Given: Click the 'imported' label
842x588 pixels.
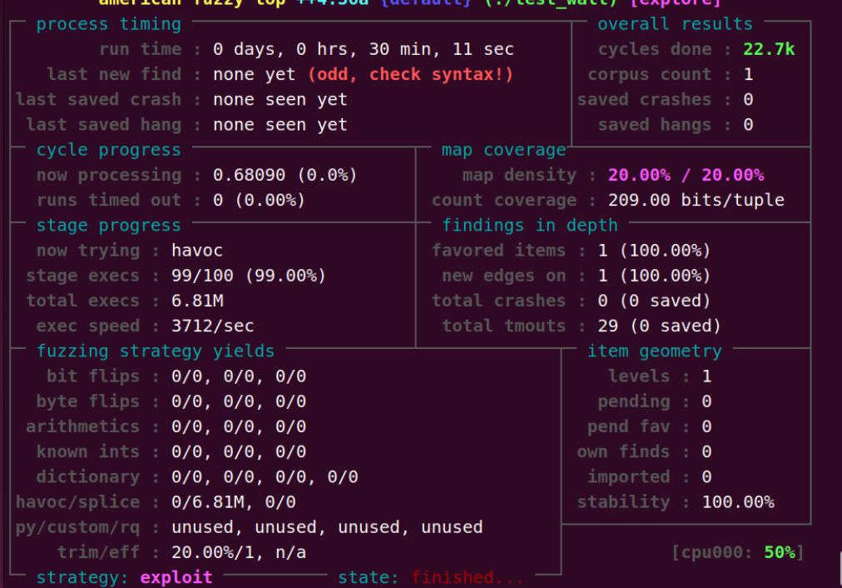Looking at the screenshot, I should coord(629,477).
